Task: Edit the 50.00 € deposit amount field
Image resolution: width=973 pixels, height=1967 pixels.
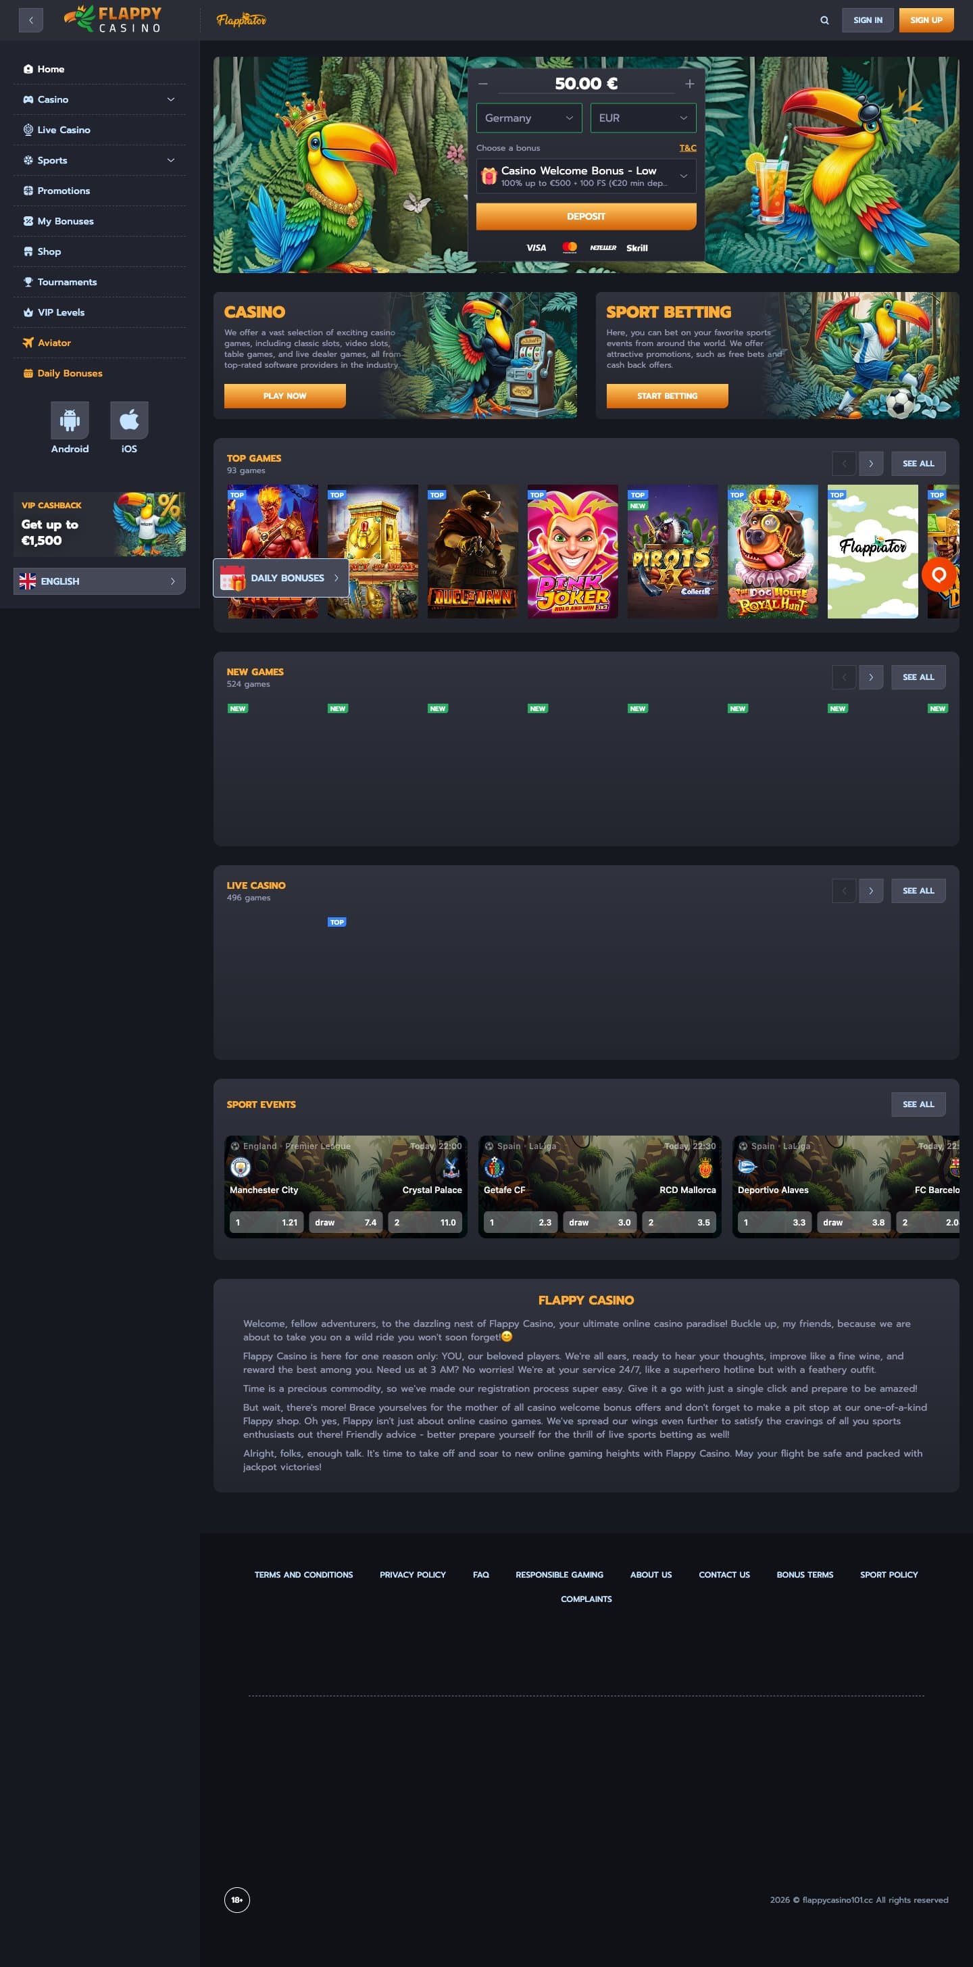Action: [586, 83]
